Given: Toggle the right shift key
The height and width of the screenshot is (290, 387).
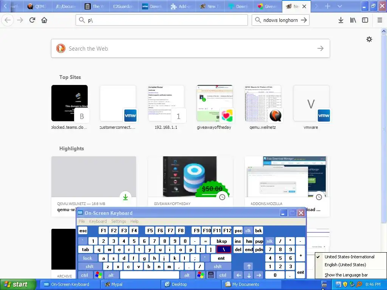Looking at the screenshot, I should click(218, 266).
